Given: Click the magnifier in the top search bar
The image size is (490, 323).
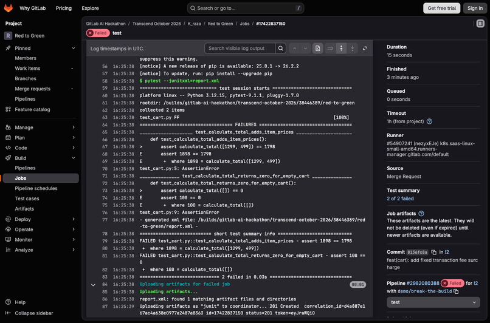Looking at the screenshot, I should (193, 8).
